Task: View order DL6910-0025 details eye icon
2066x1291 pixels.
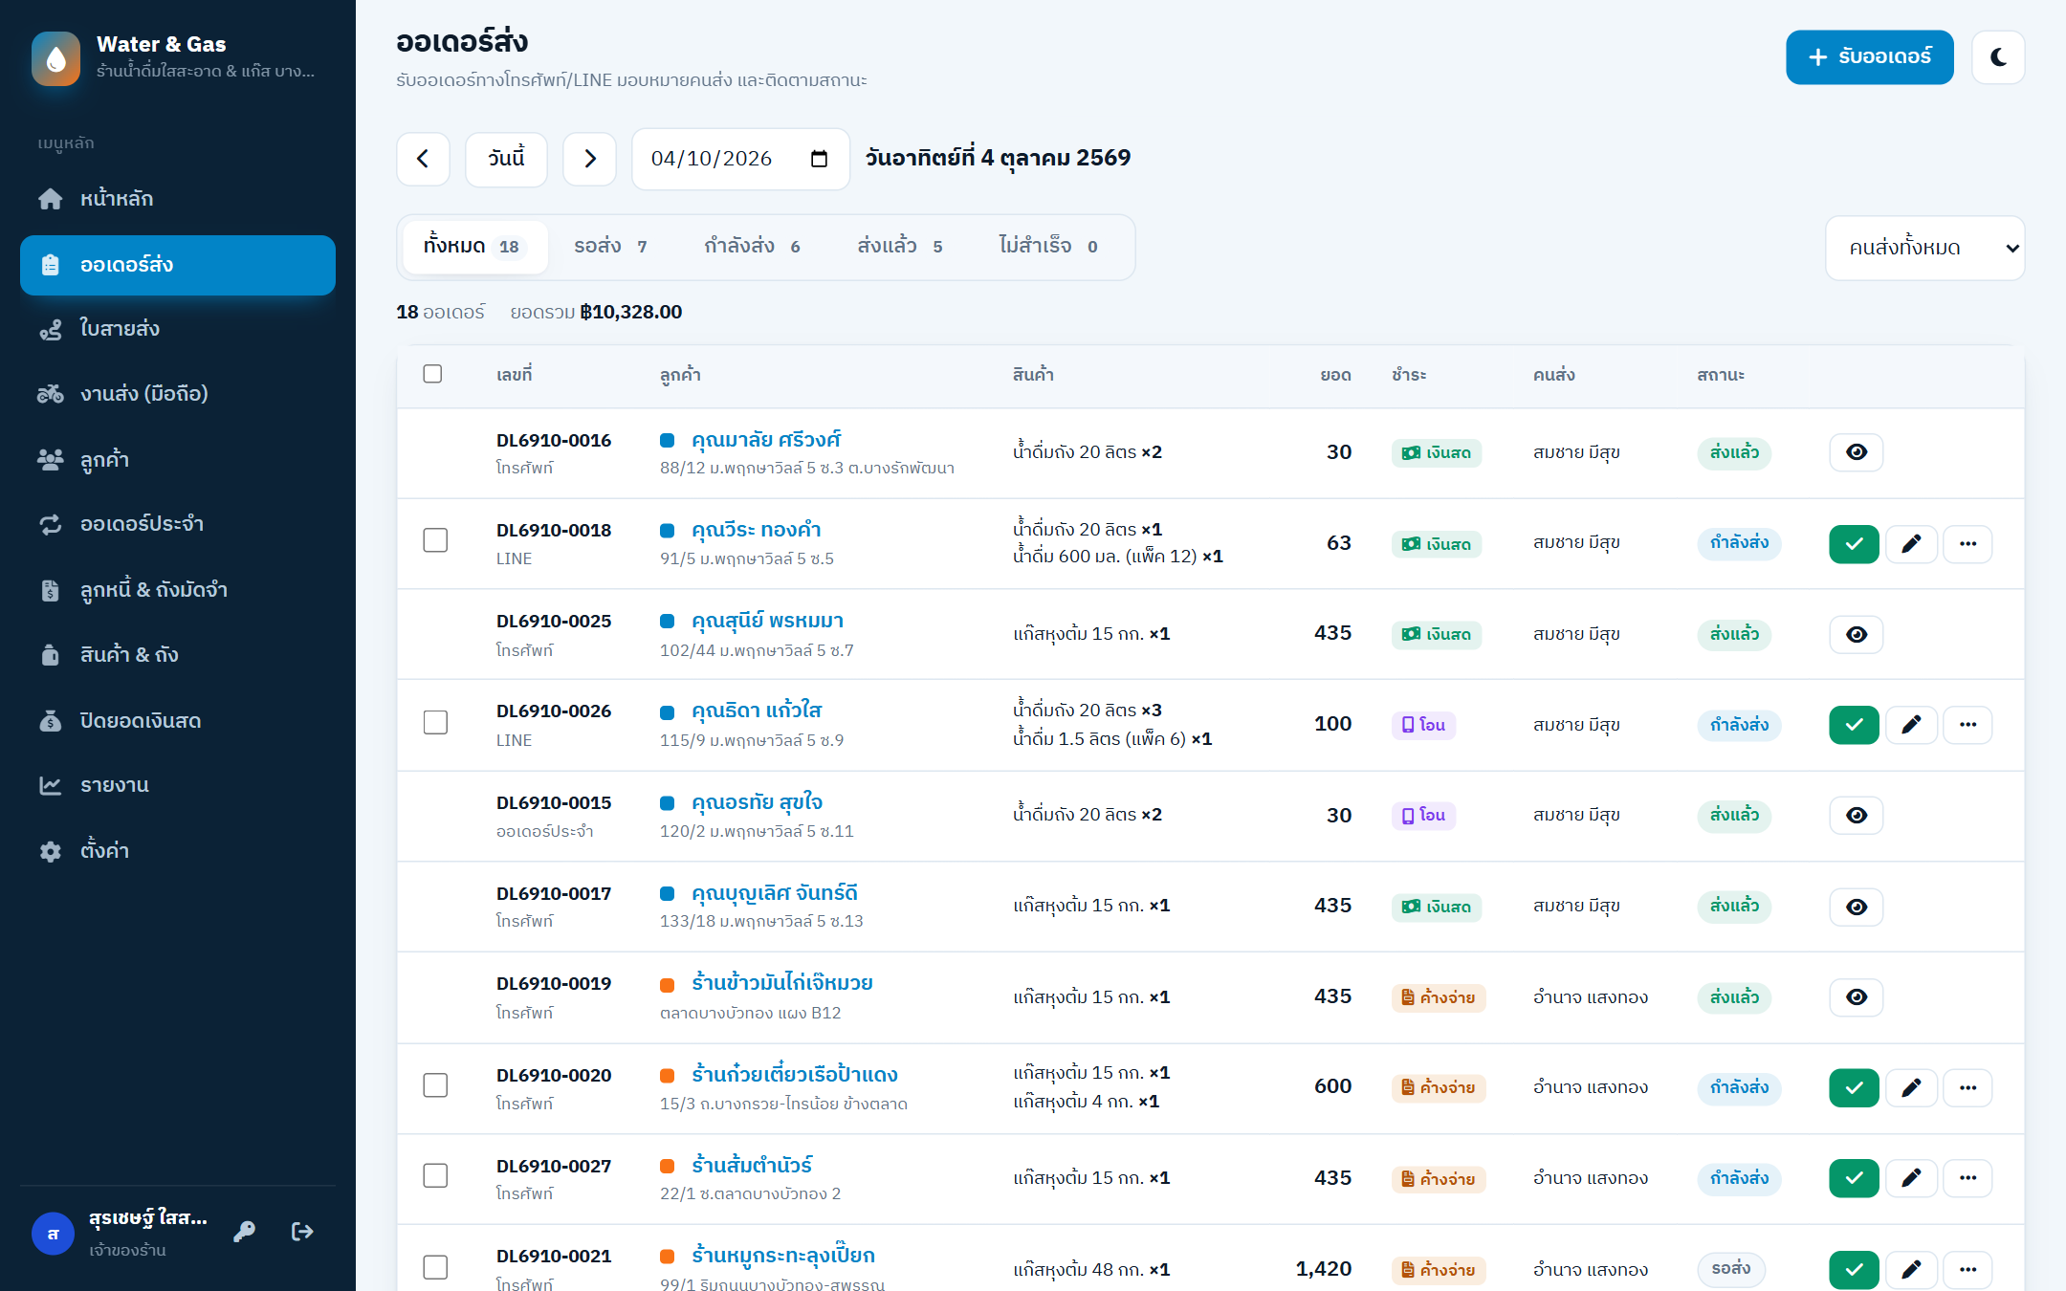Action: [x=1857, y=634]
